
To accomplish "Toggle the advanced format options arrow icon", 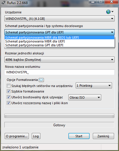I will [41, 80].
